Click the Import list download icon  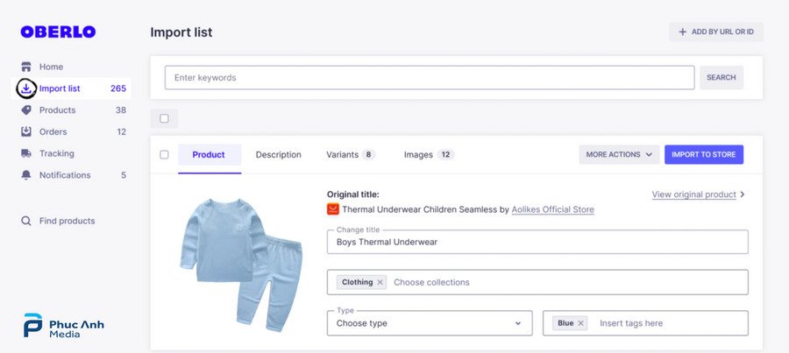[x=26, y=88]
